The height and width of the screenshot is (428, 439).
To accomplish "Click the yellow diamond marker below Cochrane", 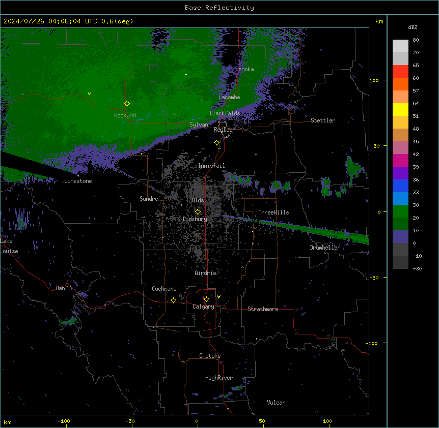I will point(173,300).
